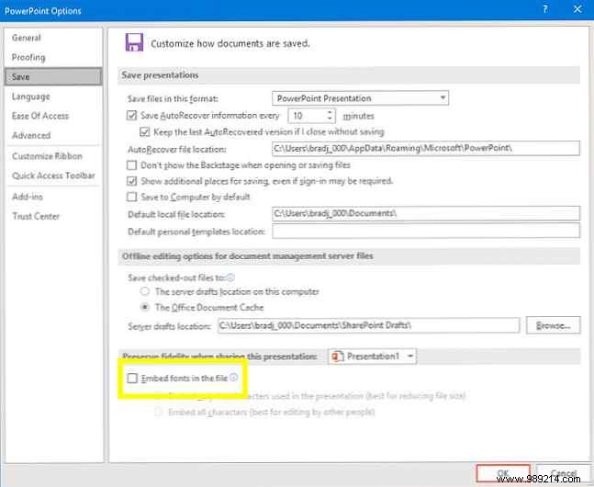This screenshot has width=594, height=487.
Task: Toggle Save AutoRecover information checkbox
Action: coord(131,115)
